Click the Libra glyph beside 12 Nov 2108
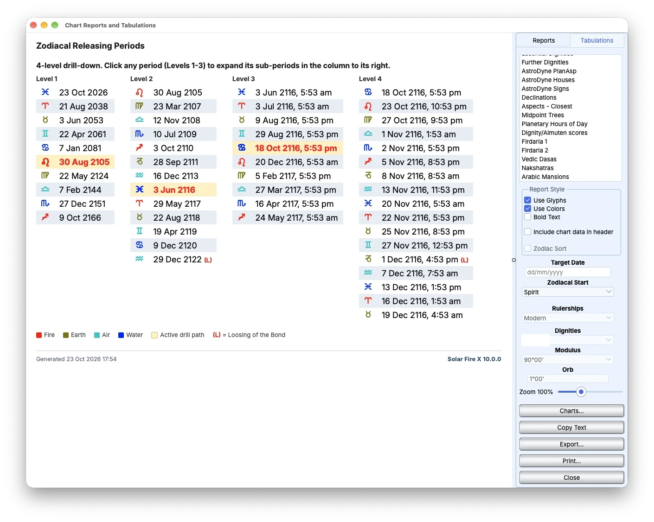654x522 pixels. click(x=139, y=120)
